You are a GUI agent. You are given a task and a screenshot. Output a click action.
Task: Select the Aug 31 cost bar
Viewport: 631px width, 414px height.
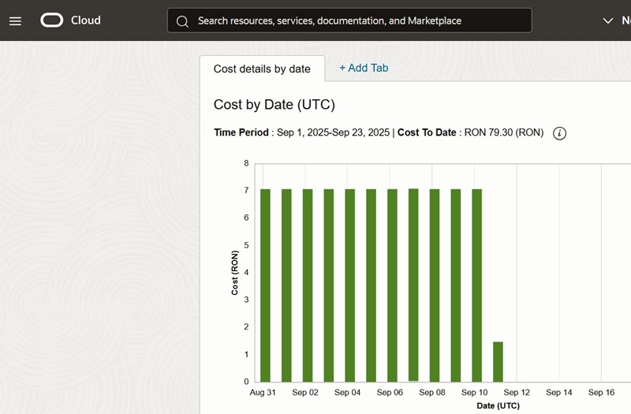[266, 284]
